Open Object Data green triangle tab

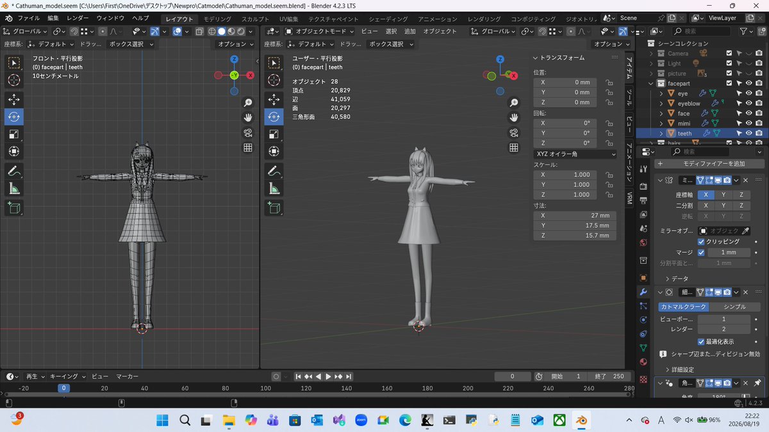pos(643,348)
